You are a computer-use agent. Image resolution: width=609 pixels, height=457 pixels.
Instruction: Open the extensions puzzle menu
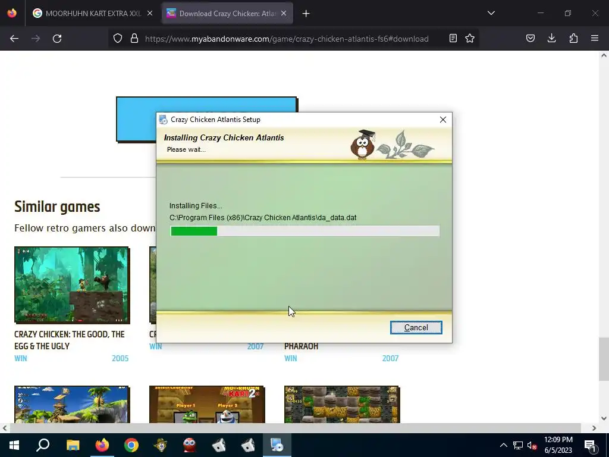pyautogui.click(x=573, y=38)
